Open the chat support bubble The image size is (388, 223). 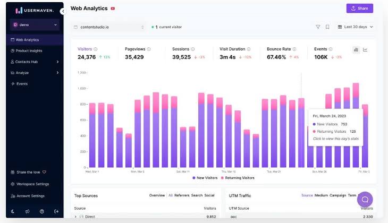click(365, 200)
